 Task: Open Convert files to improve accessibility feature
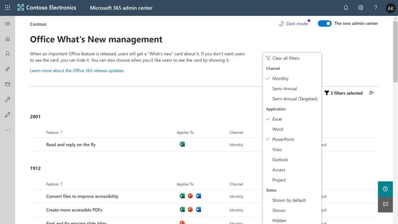[x=82, y=196]
